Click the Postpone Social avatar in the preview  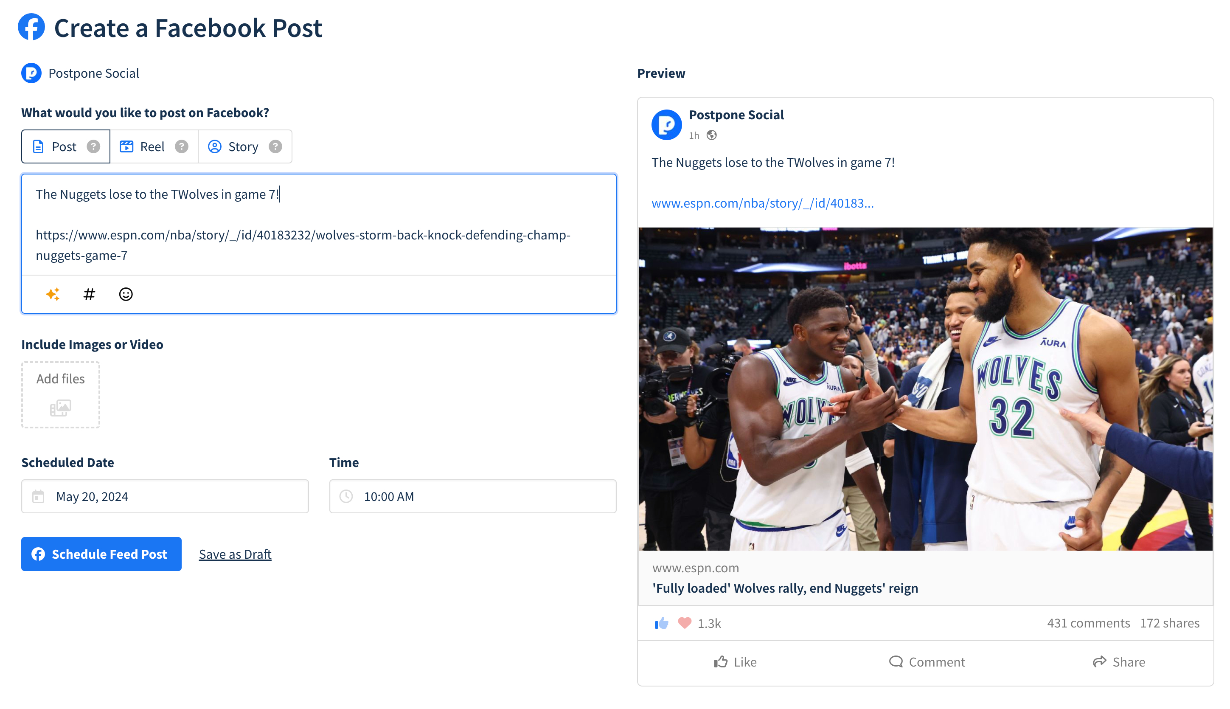(666, 125)
